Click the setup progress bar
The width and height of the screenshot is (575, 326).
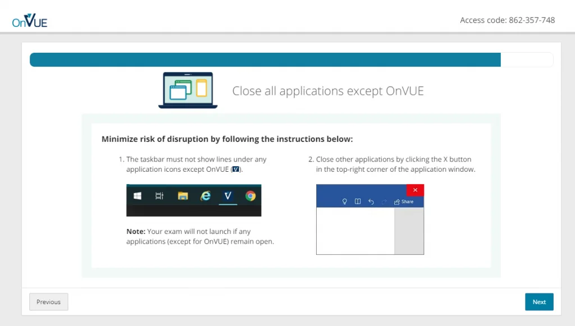[x=291, y=59]
